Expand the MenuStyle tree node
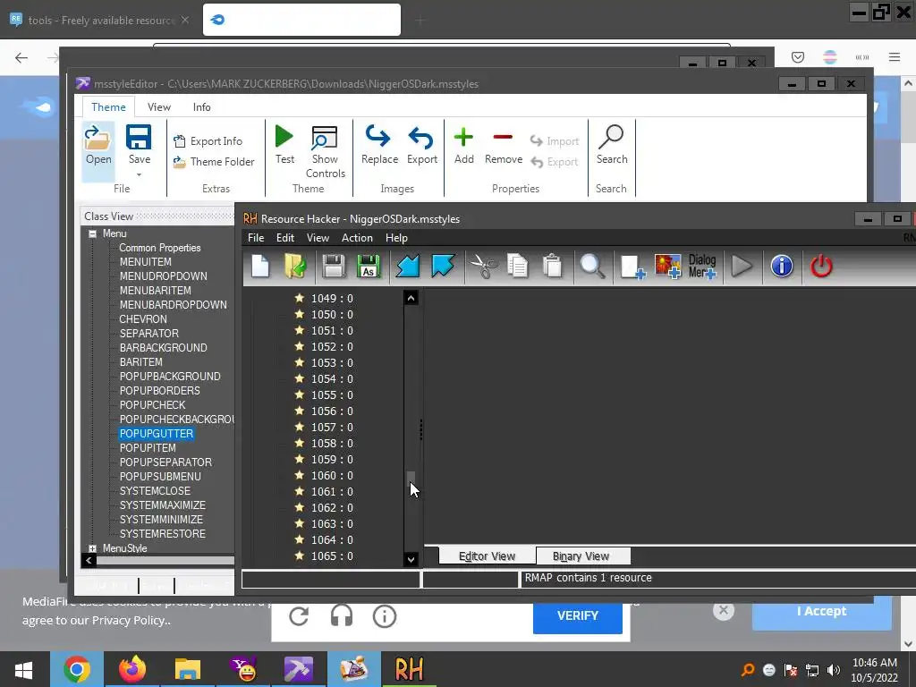Image resolution: width=916 pixels, height=687 pixels. click(x=92, y=548)
